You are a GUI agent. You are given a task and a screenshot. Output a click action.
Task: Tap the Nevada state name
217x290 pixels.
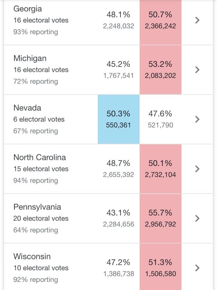(27, 108)
